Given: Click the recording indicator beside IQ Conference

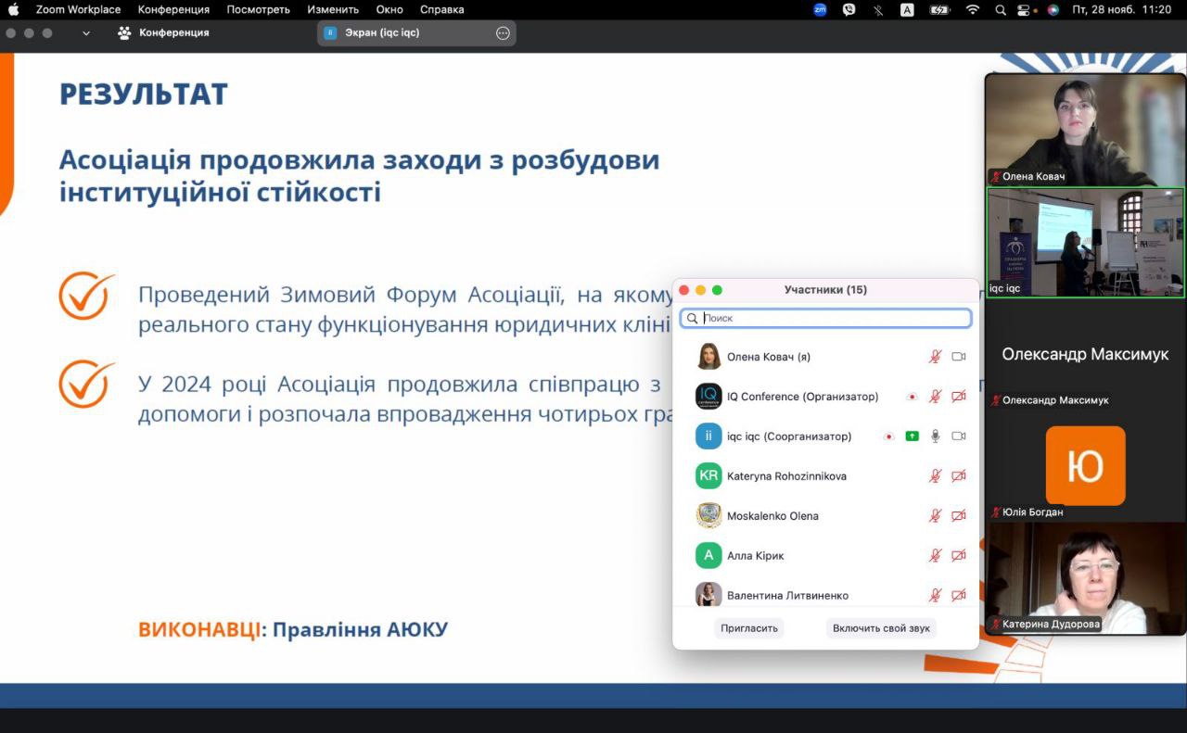Looking at the screenshot, I should pyautogui.click(x=912, y=397).
